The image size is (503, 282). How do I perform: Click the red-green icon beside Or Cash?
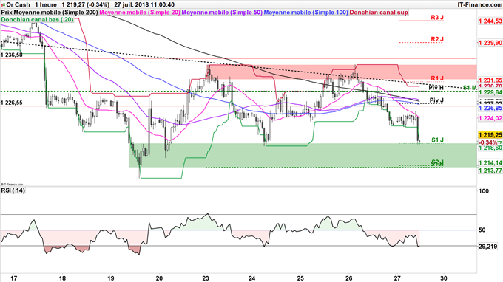coord(3,5)
